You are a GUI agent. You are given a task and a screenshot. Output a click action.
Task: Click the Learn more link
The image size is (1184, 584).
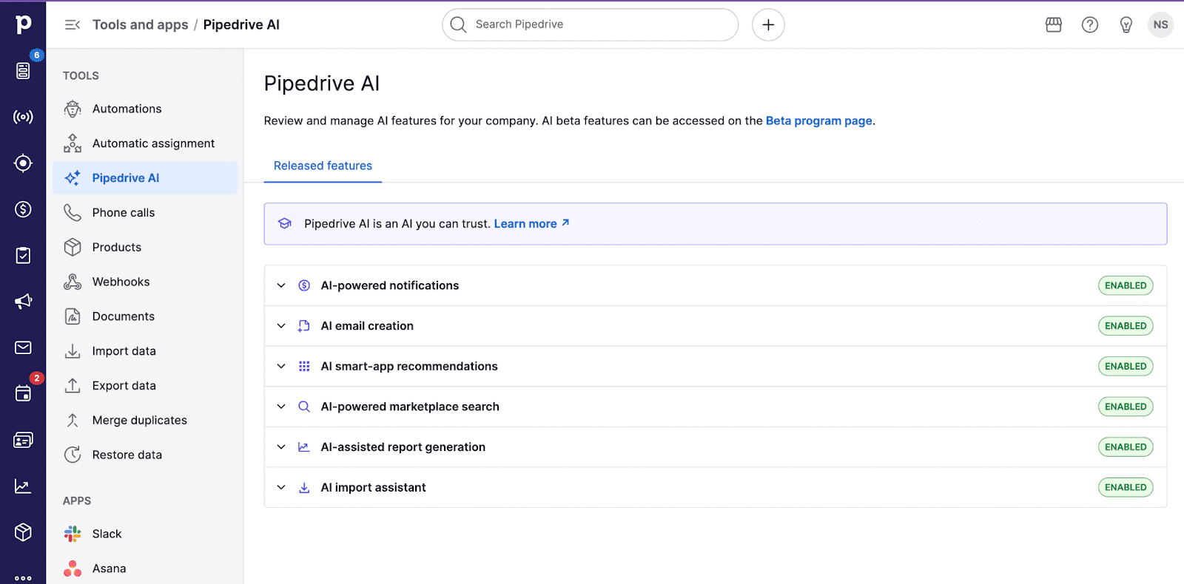tap(525, 224)
